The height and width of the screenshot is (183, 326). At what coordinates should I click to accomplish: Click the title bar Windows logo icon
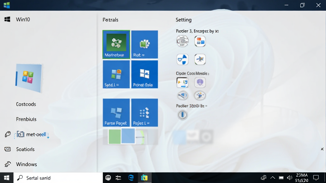(7, 5)
